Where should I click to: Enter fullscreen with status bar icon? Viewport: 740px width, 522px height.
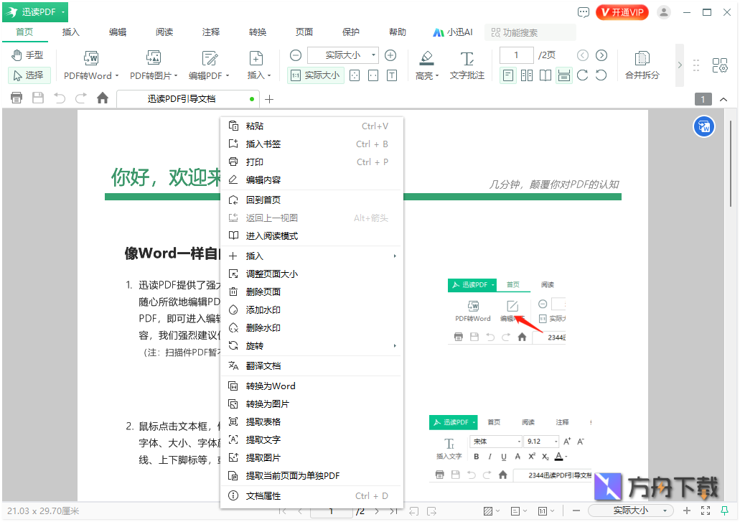pos(706,511)
